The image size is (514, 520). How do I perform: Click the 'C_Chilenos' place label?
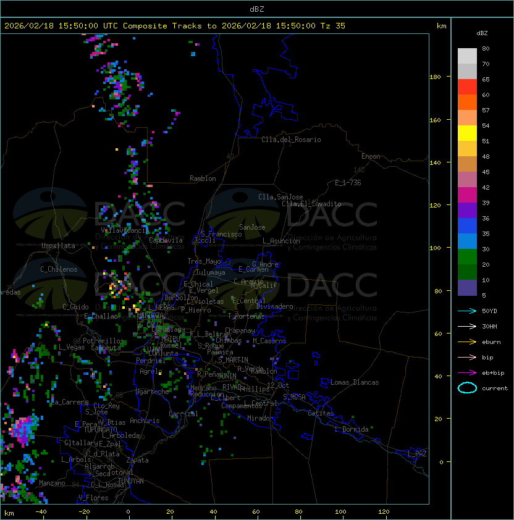click(59, 269)
